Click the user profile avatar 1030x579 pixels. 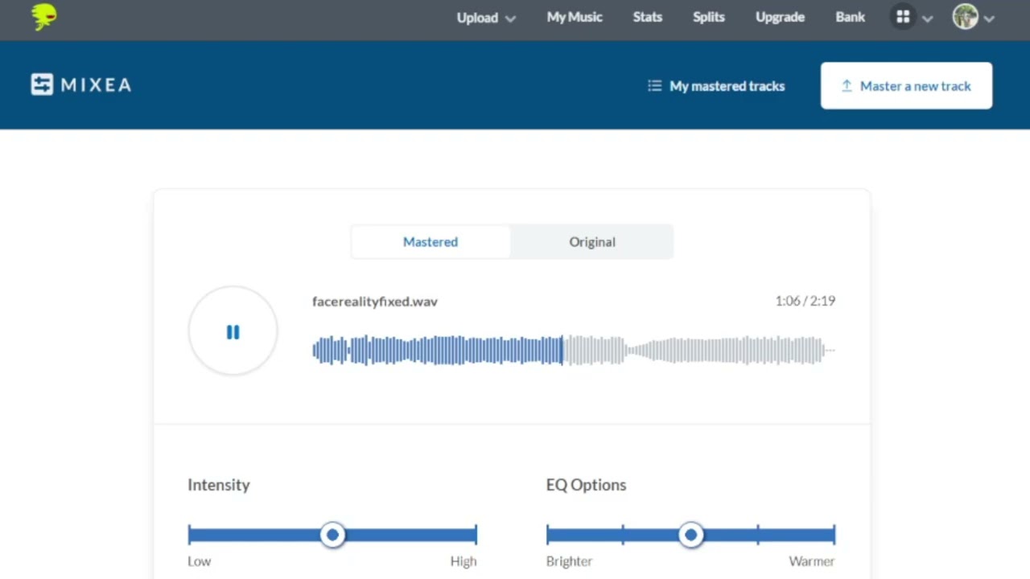965,17
